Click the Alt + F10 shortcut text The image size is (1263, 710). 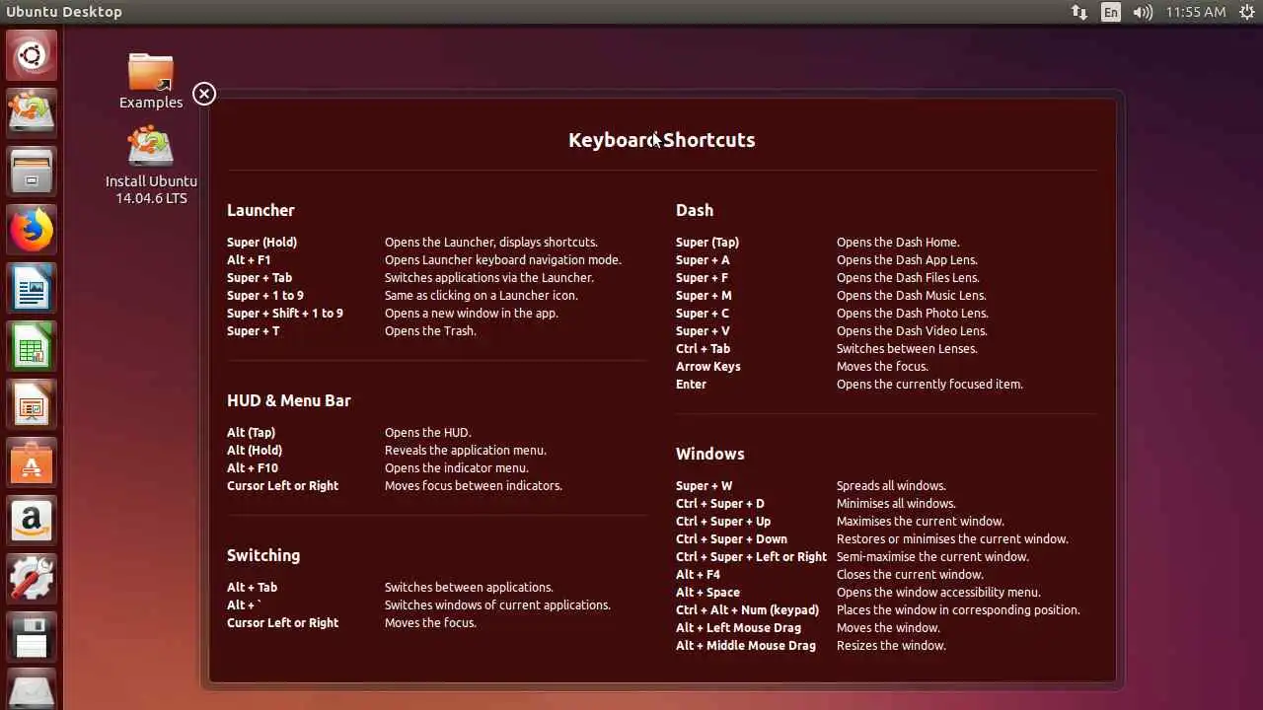pos(253,467)
